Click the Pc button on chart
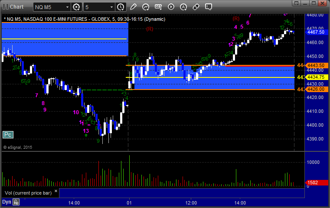 pyautogui.click(x=8, y=134)
